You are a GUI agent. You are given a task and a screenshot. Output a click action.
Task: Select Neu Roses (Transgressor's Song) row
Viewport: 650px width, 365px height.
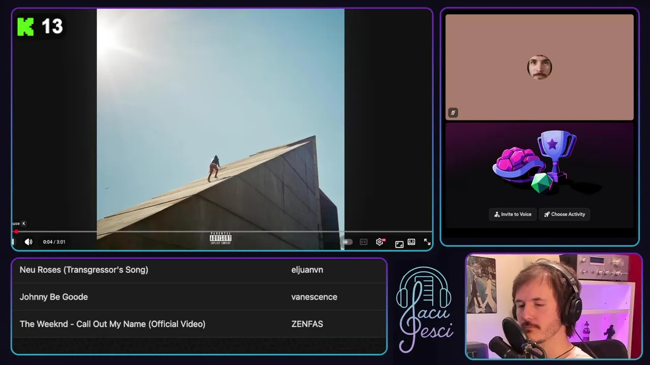coord(199,270)
